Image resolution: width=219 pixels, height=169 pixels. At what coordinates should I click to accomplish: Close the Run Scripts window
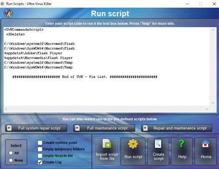point(214,4)
